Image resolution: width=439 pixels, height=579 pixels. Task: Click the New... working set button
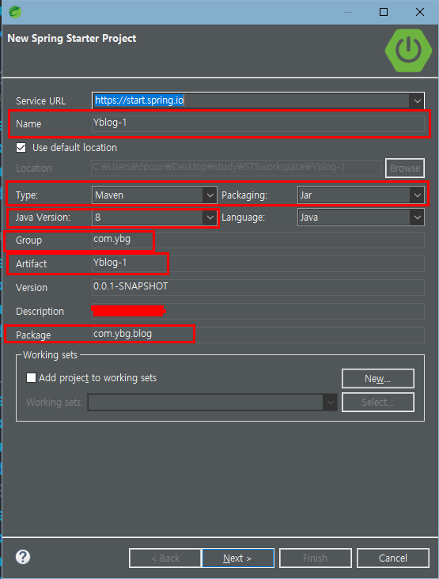tap(378, 379)
